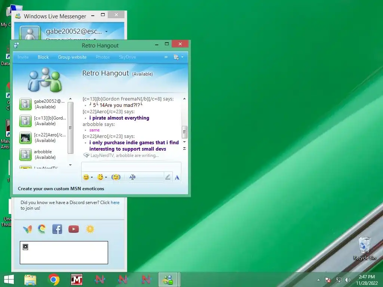This screenshot has height=287, width=383.
Task: Open the Facebook icon in Messenger
Action: 57,229
